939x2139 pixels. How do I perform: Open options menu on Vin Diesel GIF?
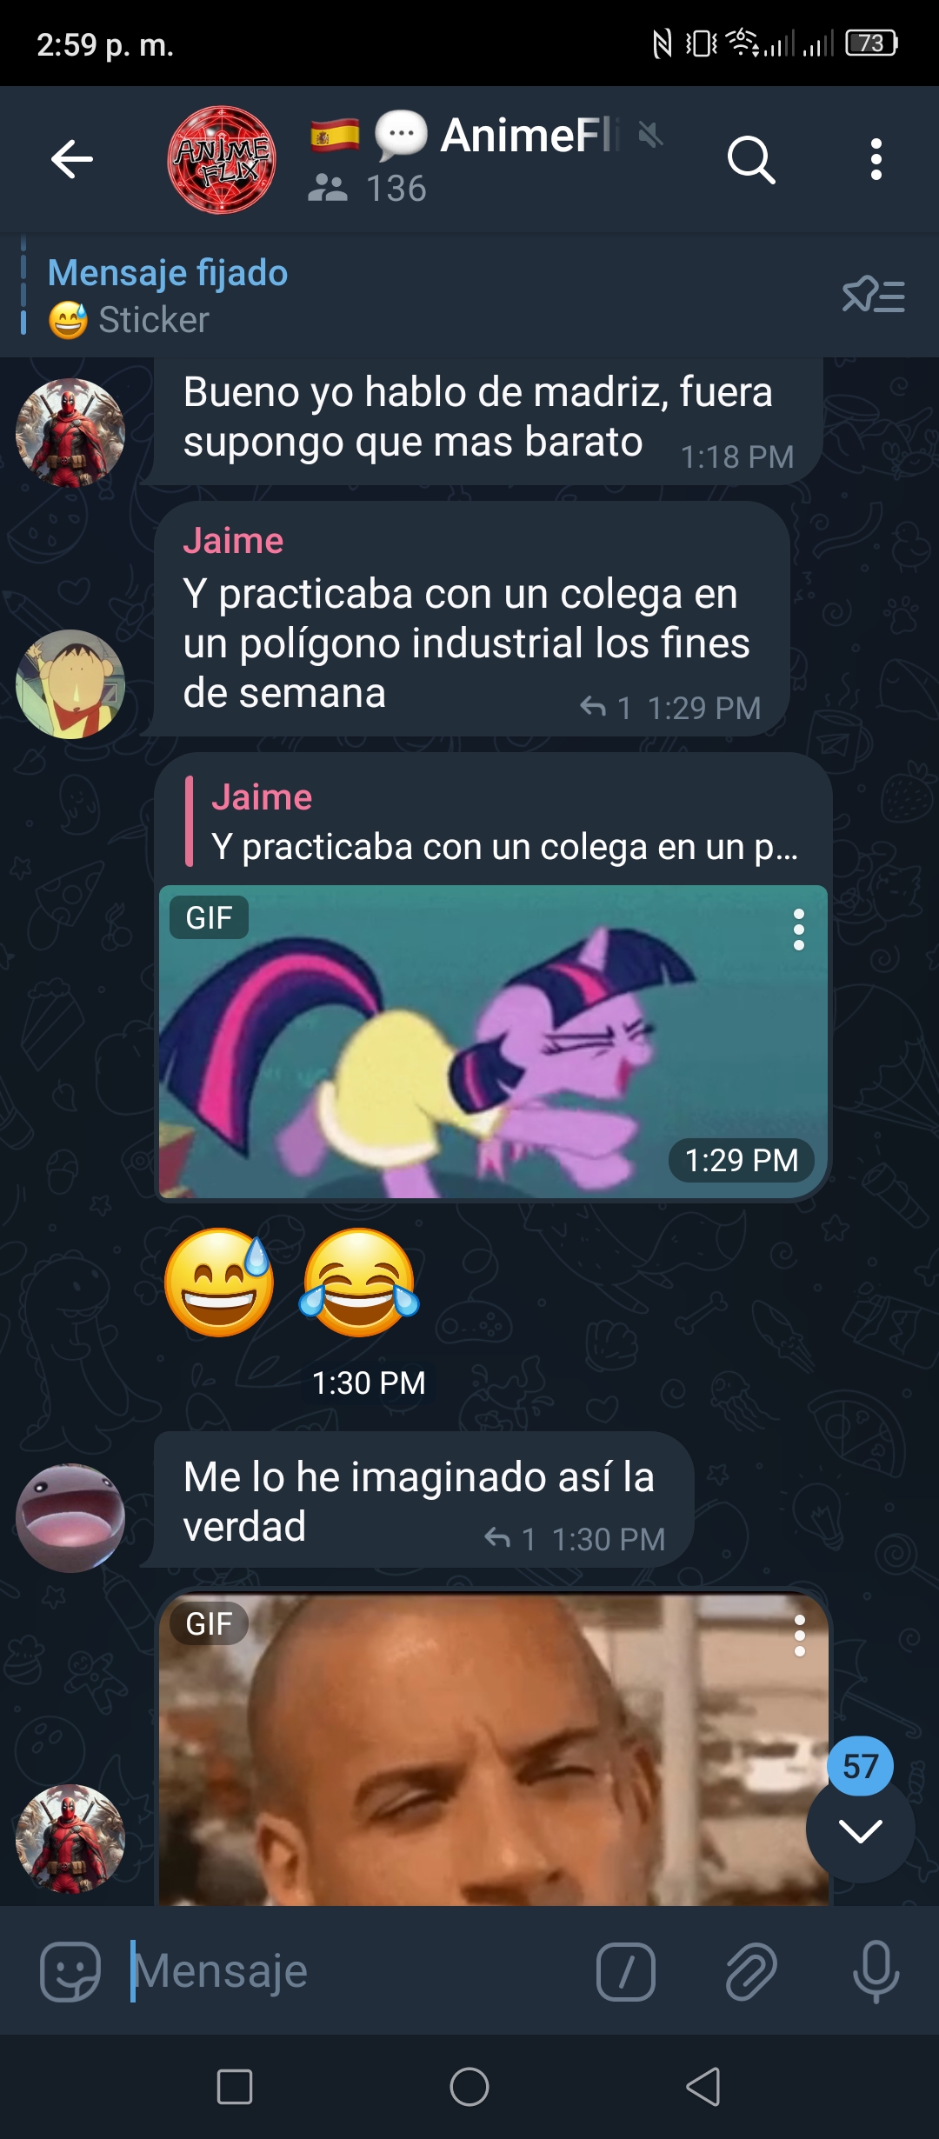[x=799, y=1636]
